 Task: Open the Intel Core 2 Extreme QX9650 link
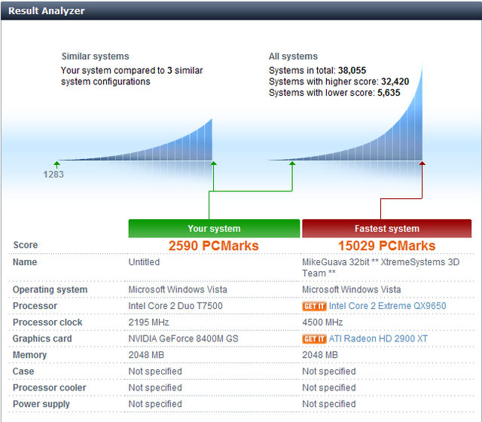coord(387,306)
